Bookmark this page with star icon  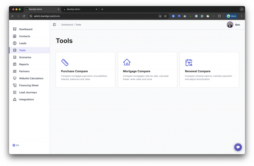tap(165, 16)
